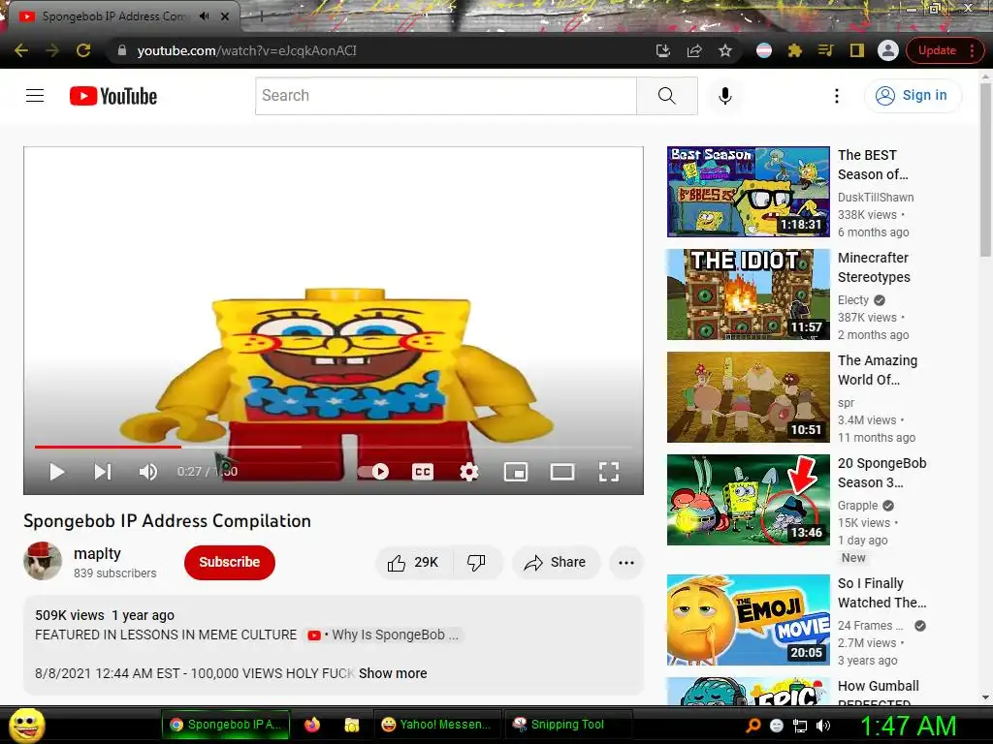The width and height of the screenshot is (993, 744).
Task: Open the Why Is SpongeBob video link
Action: pos(384,635)
